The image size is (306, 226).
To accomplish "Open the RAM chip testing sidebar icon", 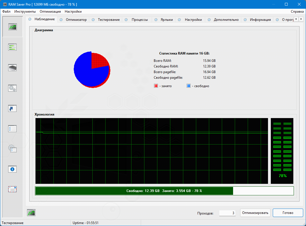I will (x=12, y=68).
